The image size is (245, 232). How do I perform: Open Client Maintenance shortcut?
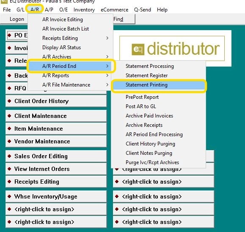(x=56, y=116)
